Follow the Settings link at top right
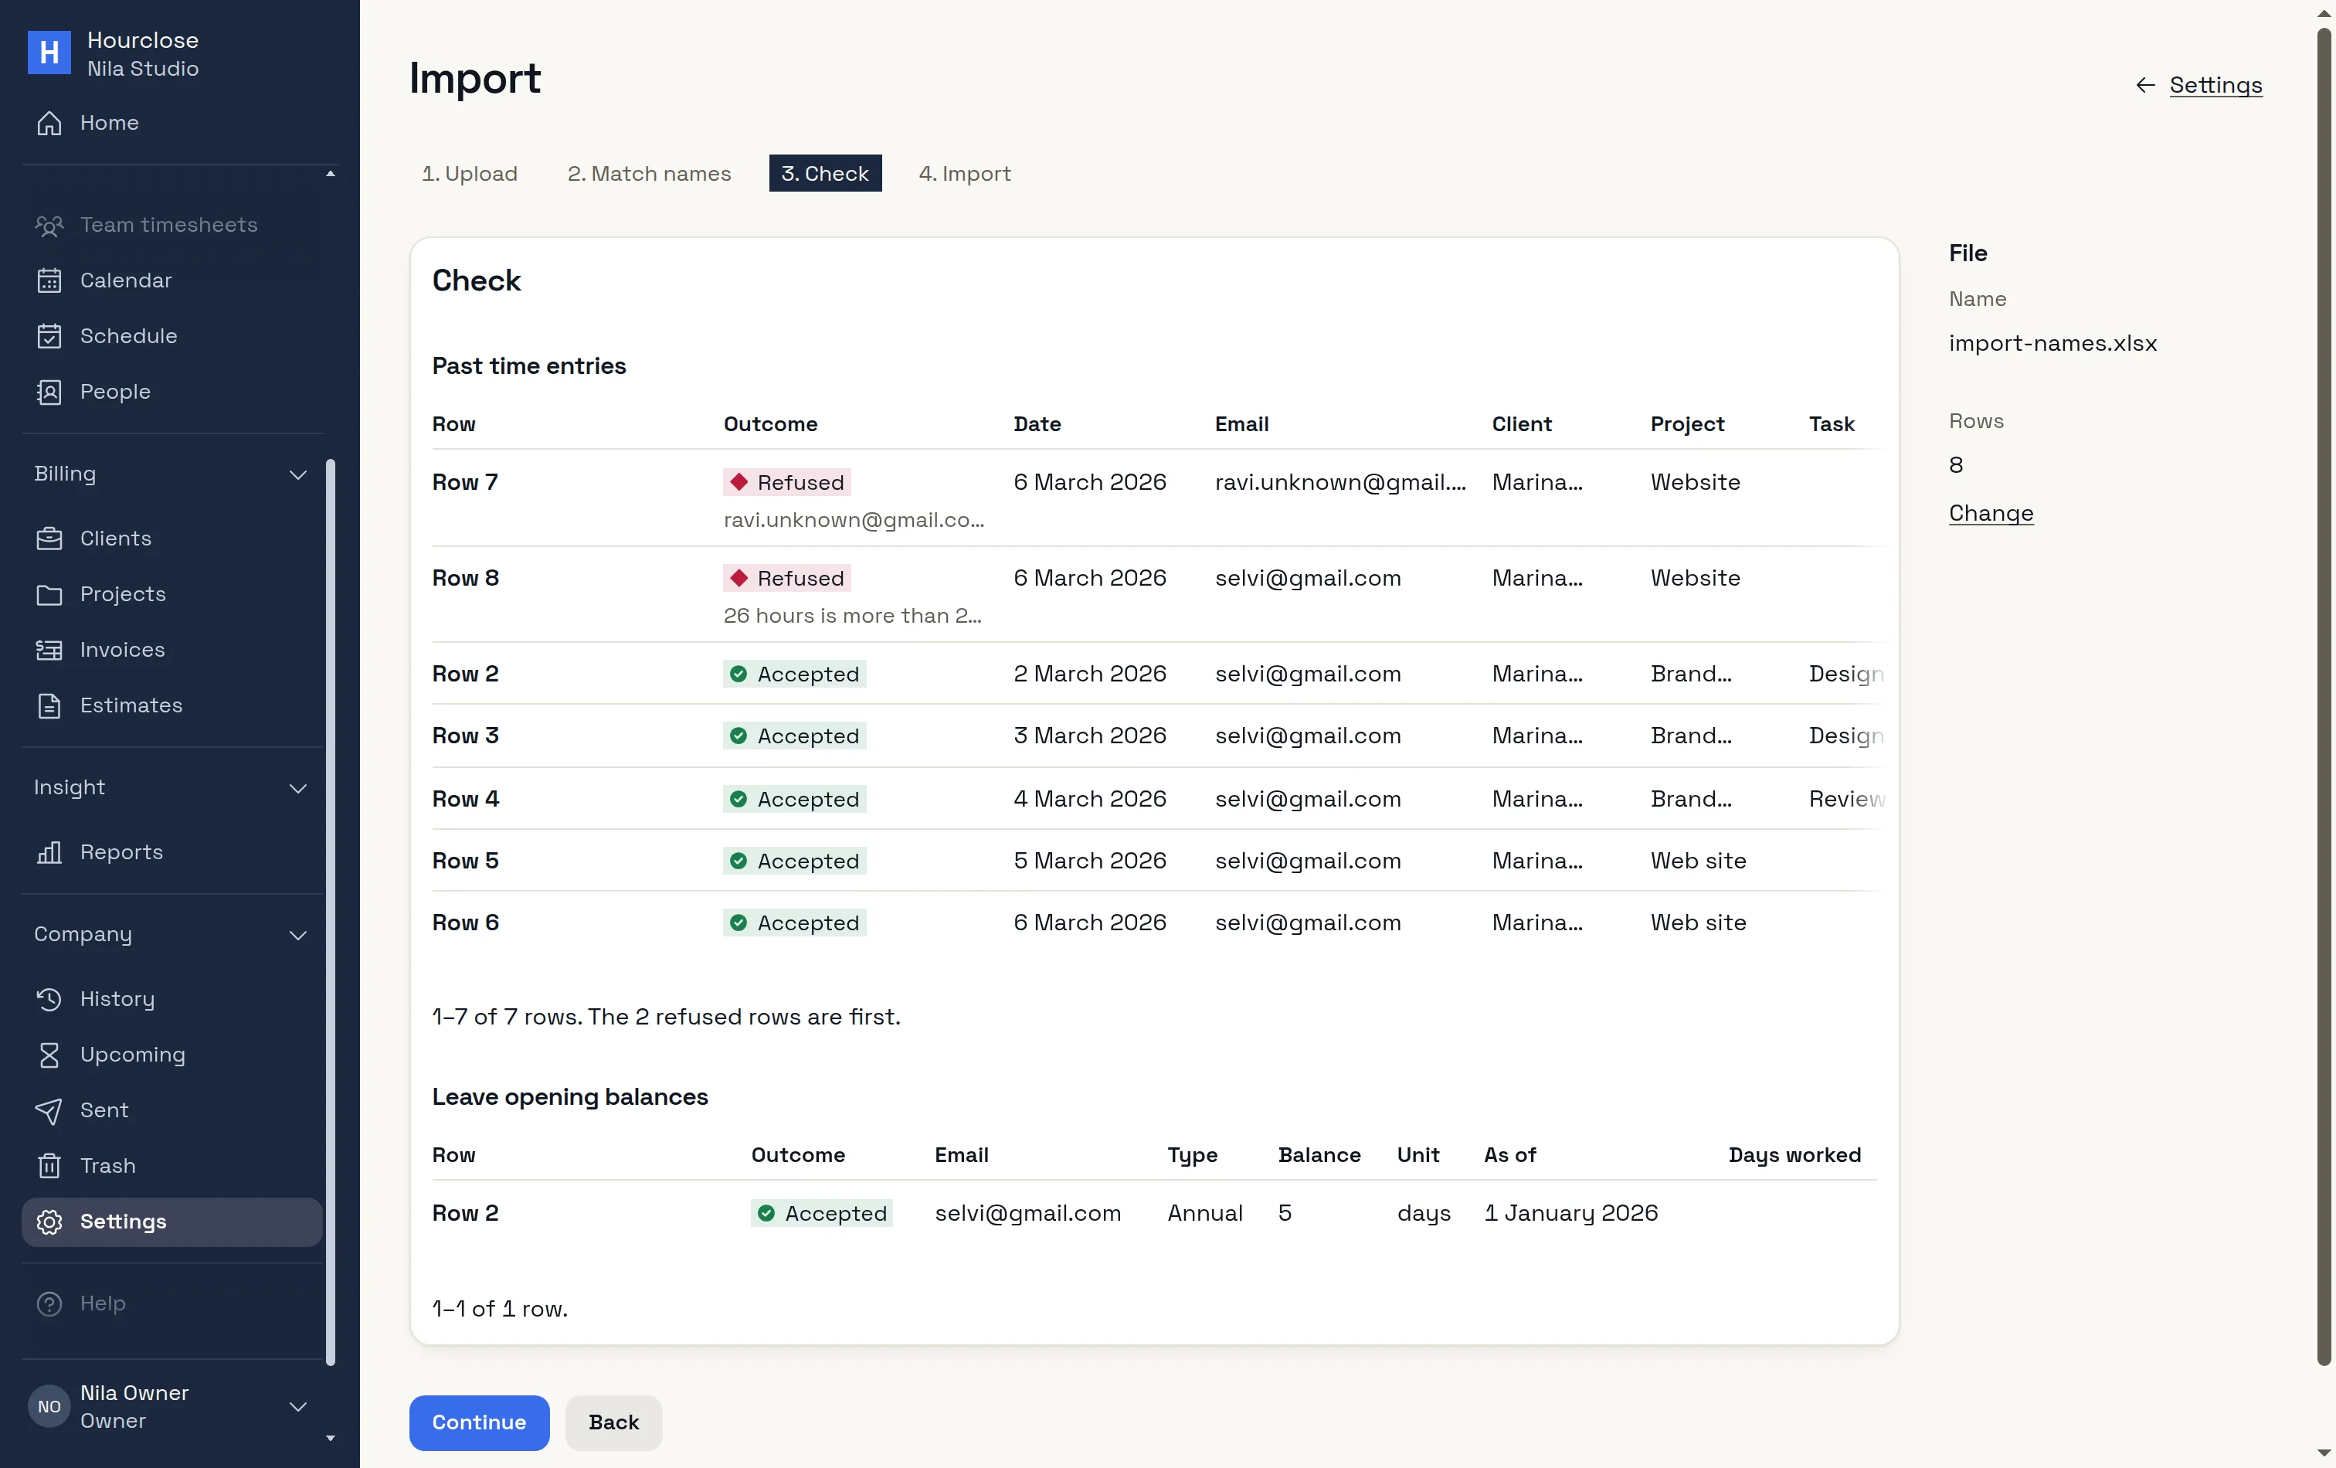Image resolution: width=2336 pixels, height=1468 pixels. (x=2215, y=86)
